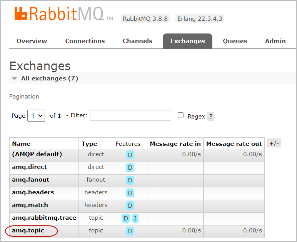The height and width of the screenshot is (242, 297).
Task: Click the Filter text field
Action: (130, 115)
